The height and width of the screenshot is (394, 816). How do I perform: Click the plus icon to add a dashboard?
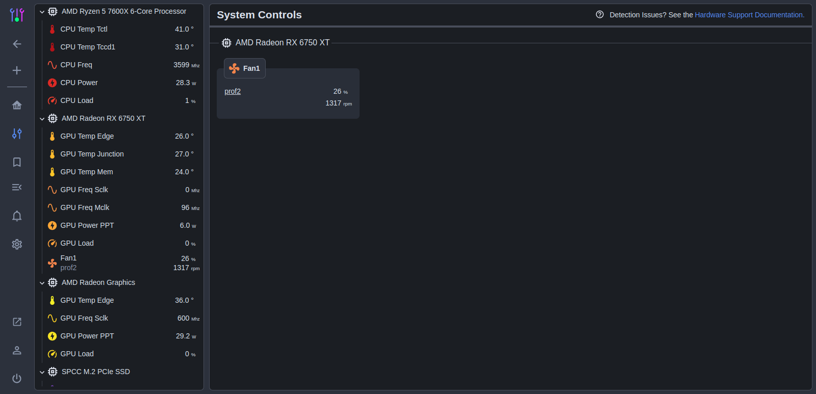click(17, 70)
